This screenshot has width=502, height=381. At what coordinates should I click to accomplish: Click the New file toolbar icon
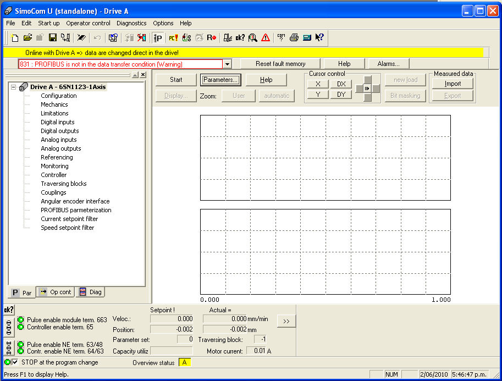[x=15, y=38]
